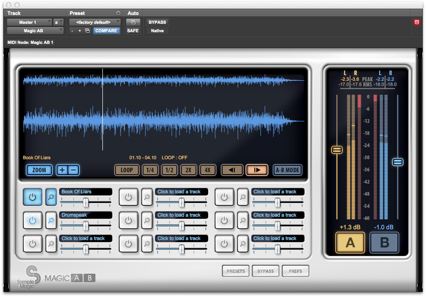Click the red plug-in target icon
Viewport: 426px width, 297px height.
pyautogui.click(x=417, y=22)
